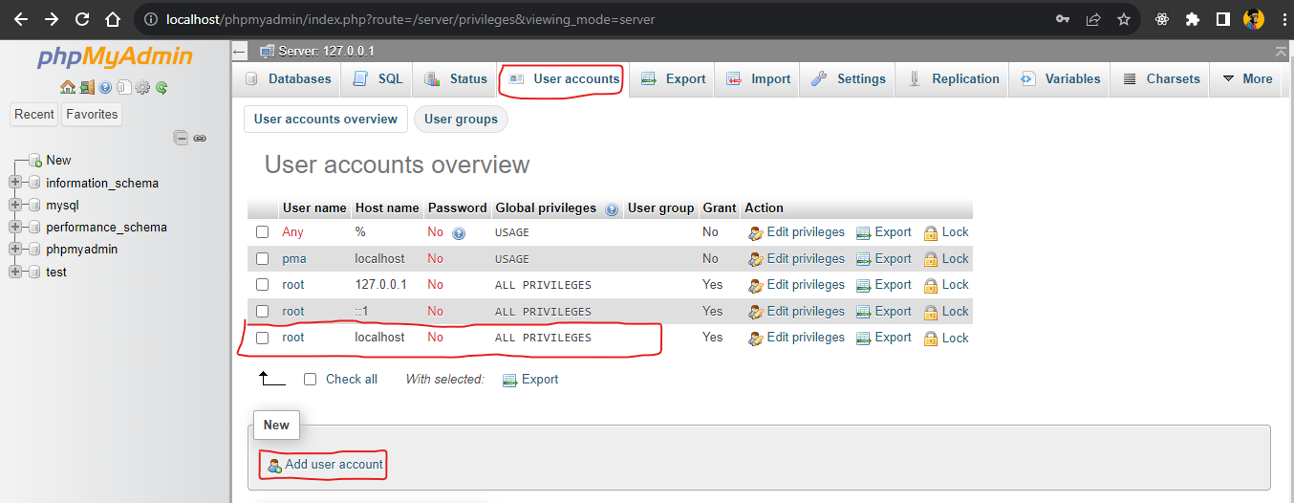Tick checkbox for root localhost row
The image size is (1294, 503).
pyautogui.click(x=262, y=338)
